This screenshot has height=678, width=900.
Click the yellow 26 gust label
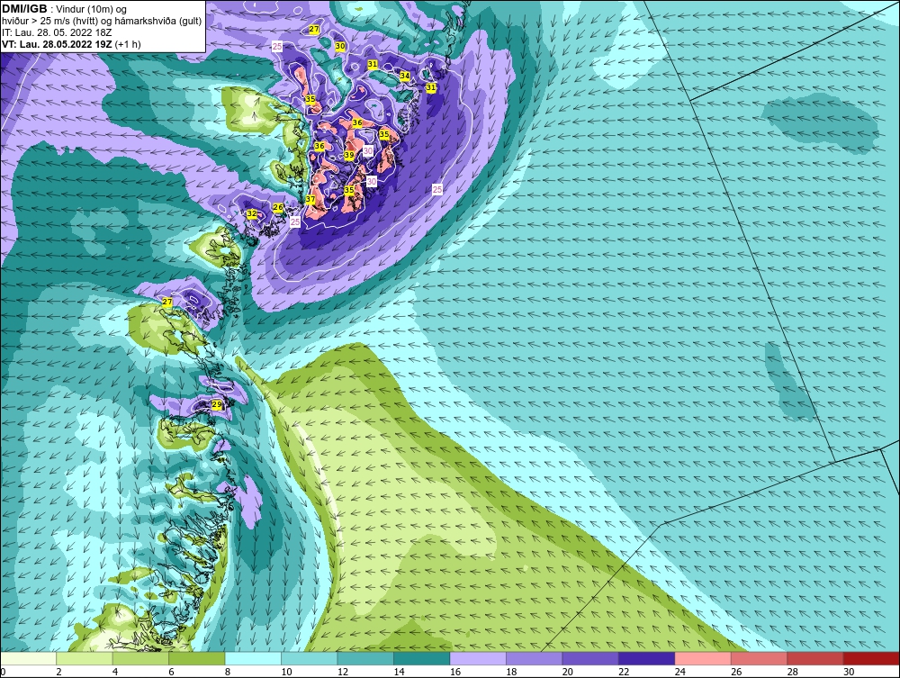point(278,207)
